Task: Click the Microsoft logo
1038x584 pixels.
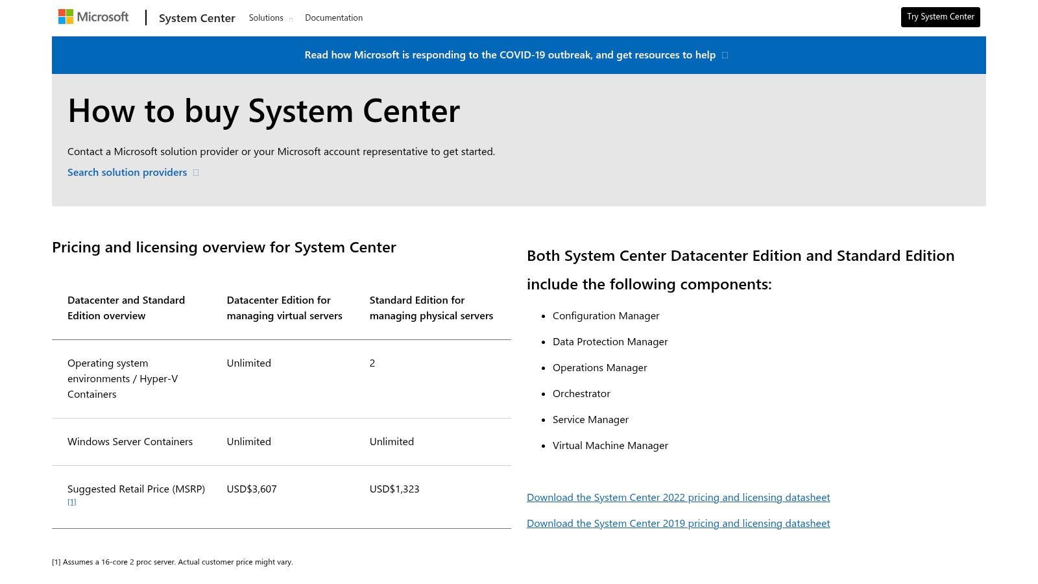Action: [x=93, y=17]
